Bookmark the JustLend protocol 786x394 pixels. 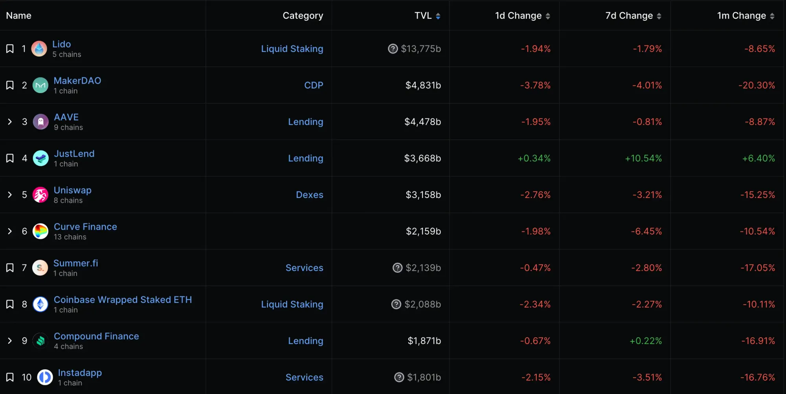point(10,158)
